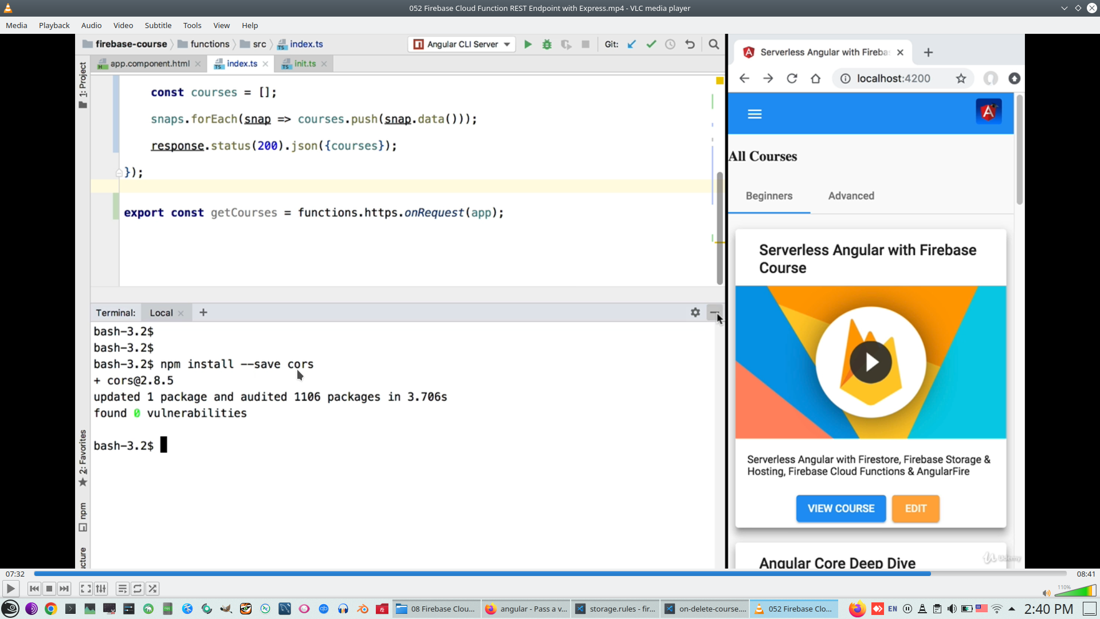Launch Chrome from the taskbar
The image size is (1100, 619).
(x=51, y=609)
